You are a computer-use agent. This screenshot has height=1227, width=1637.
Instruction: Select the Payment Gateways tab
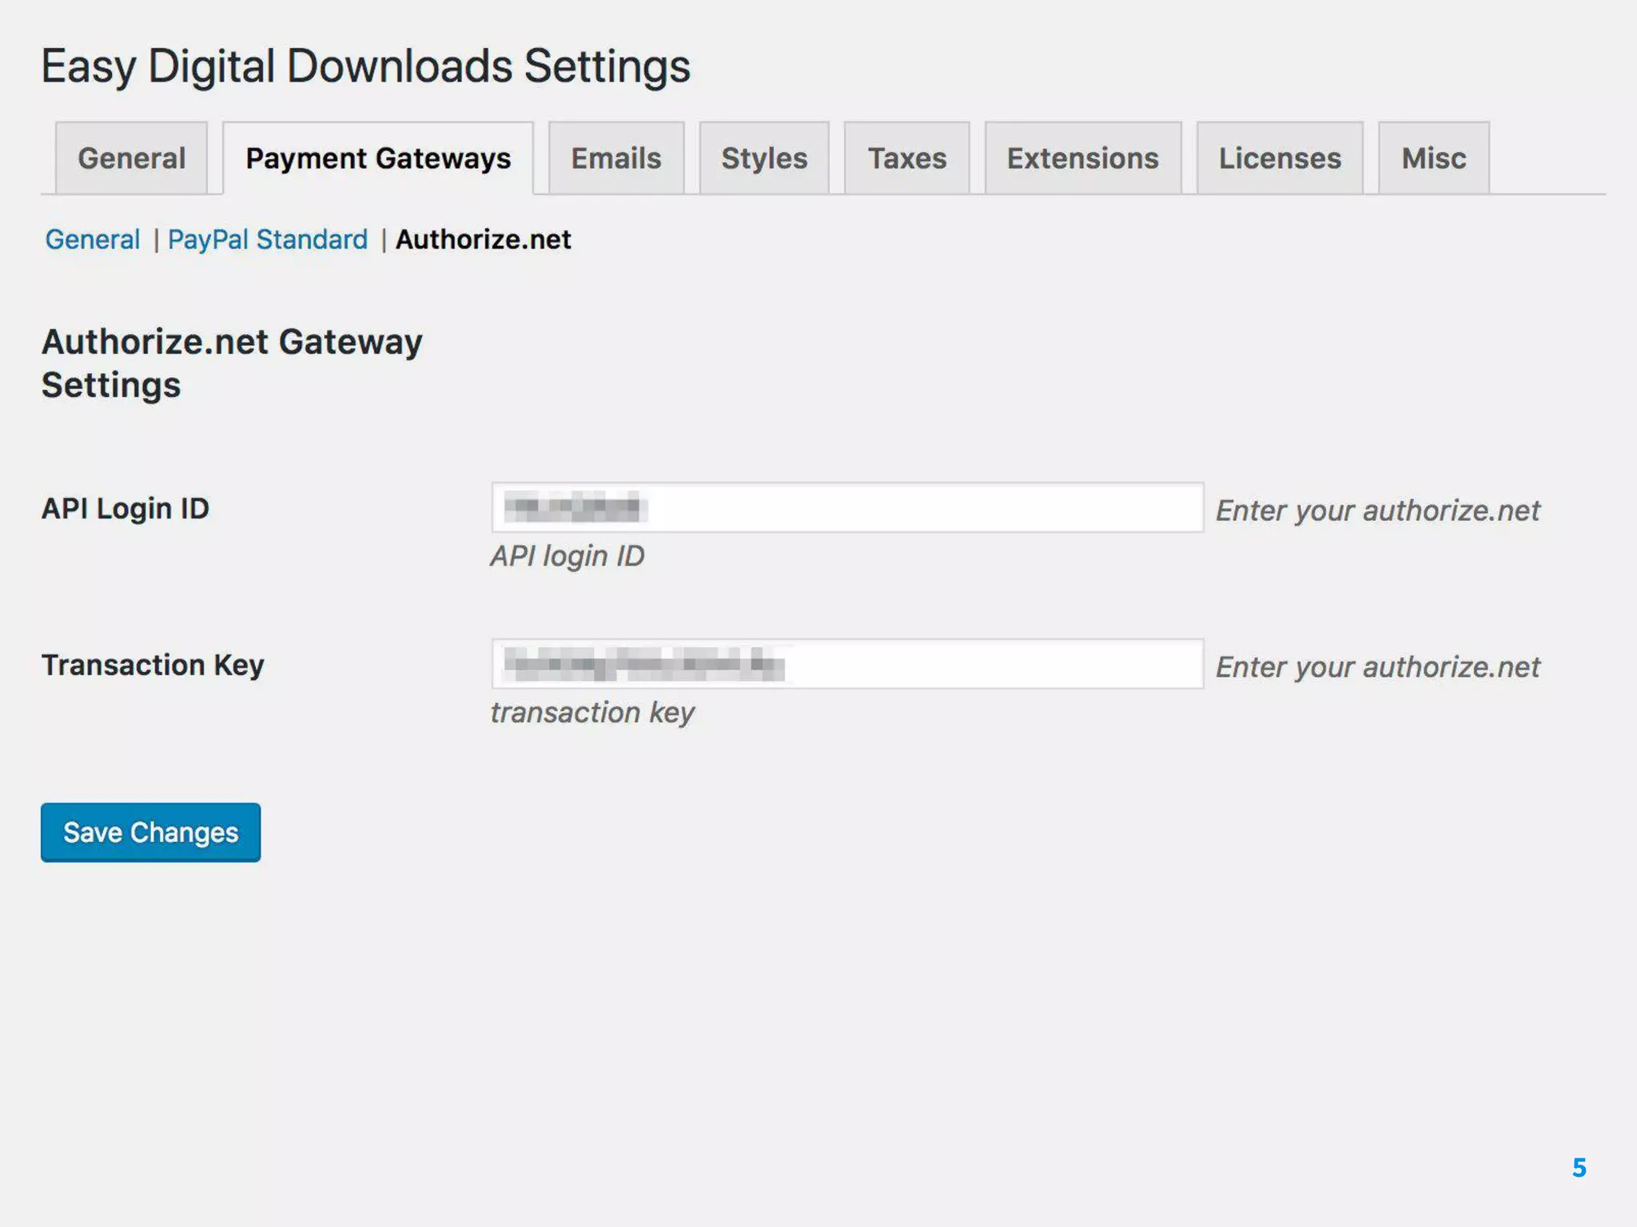coord(378,158)
